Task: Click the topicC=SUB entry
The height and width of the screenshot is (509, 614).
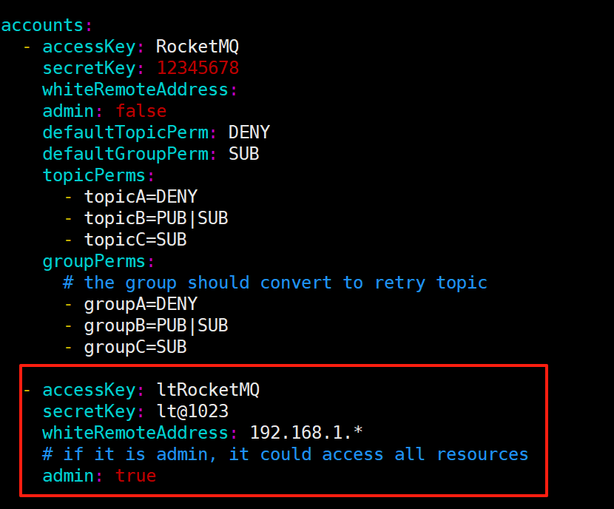Action: click(135, 240)
